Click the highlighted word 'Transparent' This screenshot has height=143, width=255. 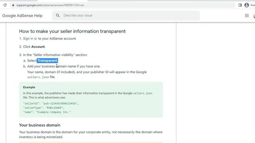47,61
